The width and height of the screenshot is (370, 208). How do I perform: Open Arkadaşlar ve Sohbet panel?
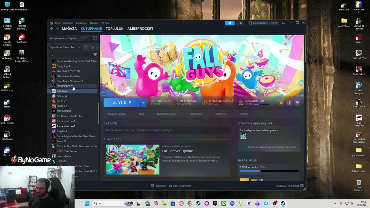tap(290, 186)
